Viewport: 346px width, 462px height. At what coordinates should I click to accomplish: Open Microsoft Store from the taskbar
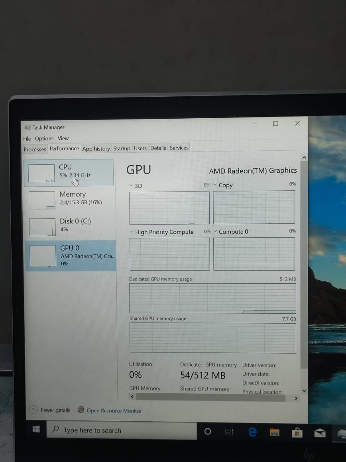[x=297, y=432]
